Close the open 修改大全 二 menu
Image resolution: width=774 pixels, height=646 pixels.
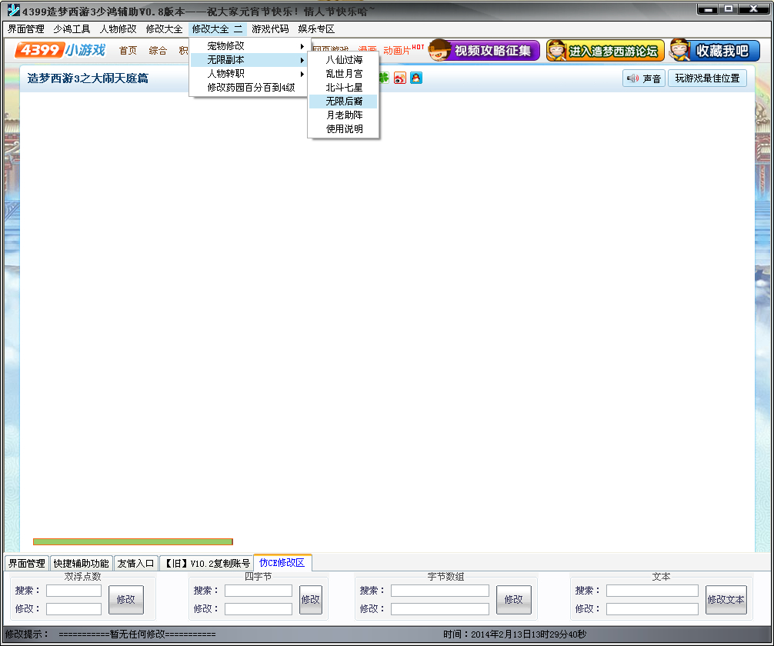pyautogui.click(x=217, y=29)
